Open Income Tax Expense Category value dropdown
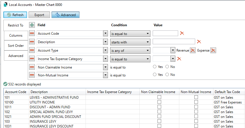245x128 pixels. [x=172, y=59]
